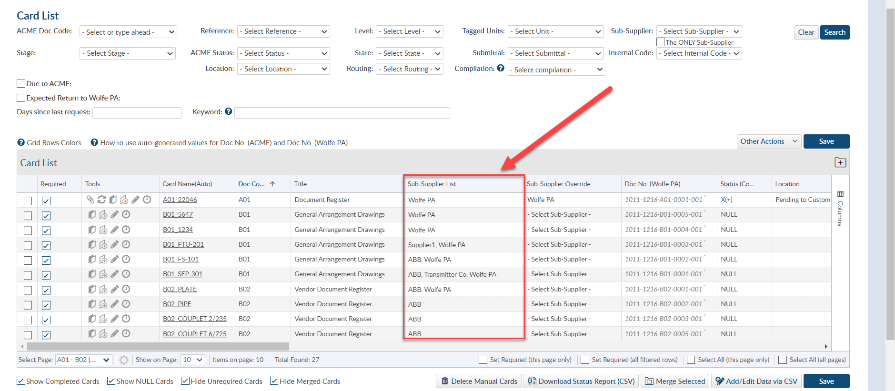Click add-document plus icon in B01_1234 row
Viewport: 895px width, 391px height.
click(103, 230)
